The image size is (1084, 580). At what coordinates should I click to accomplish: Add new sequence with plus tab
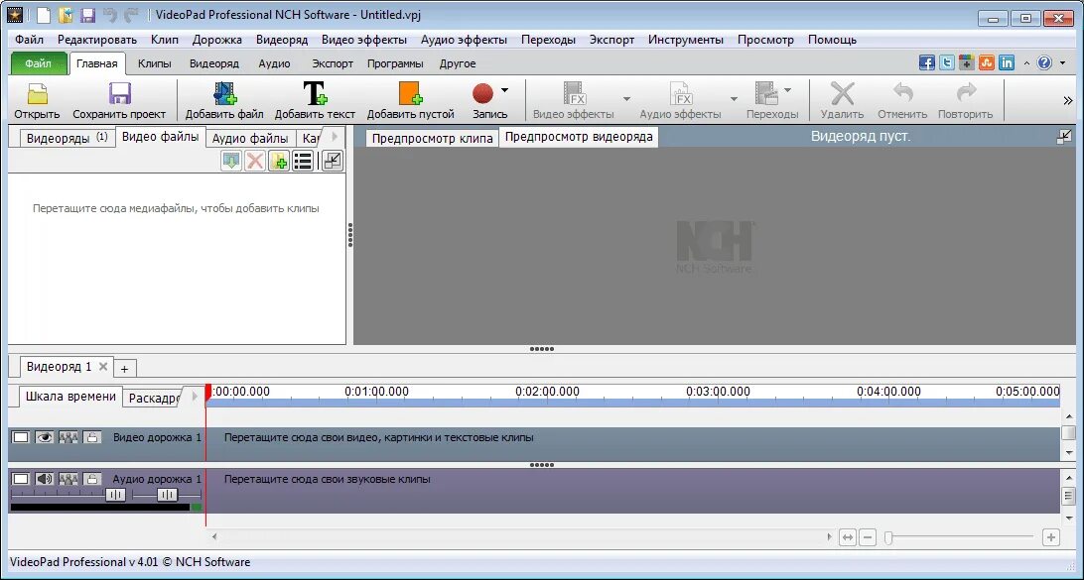[x=124, y=369]
